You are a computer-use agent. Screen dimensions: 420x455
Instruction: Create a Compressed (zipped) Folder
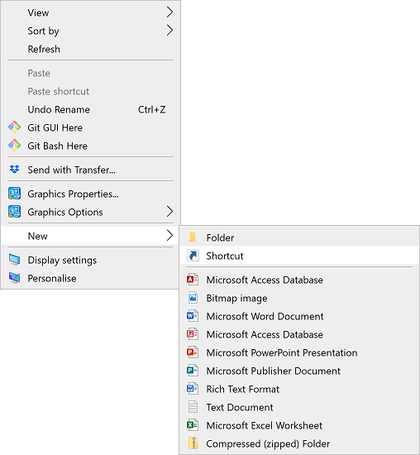pyautogui.click(x=299, y=443)
